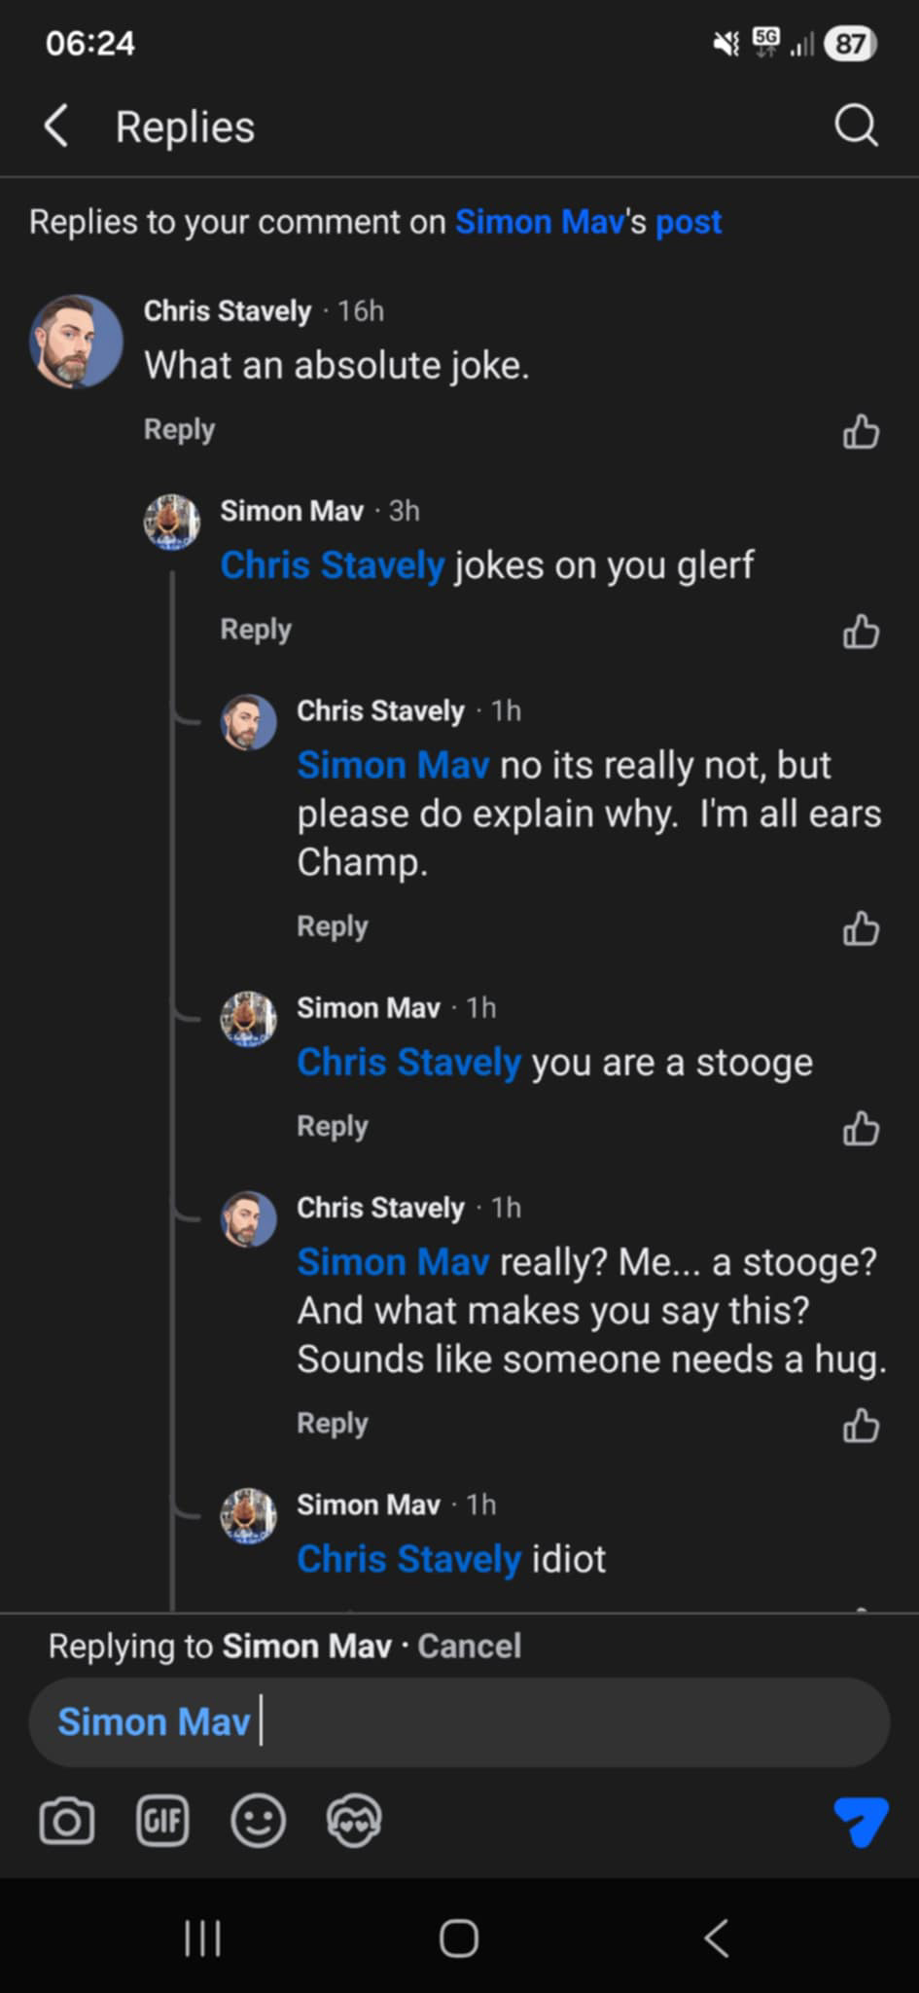Like the "someone needs a hug" comment
The image size is (919, 1993).
click(861, 1426)
